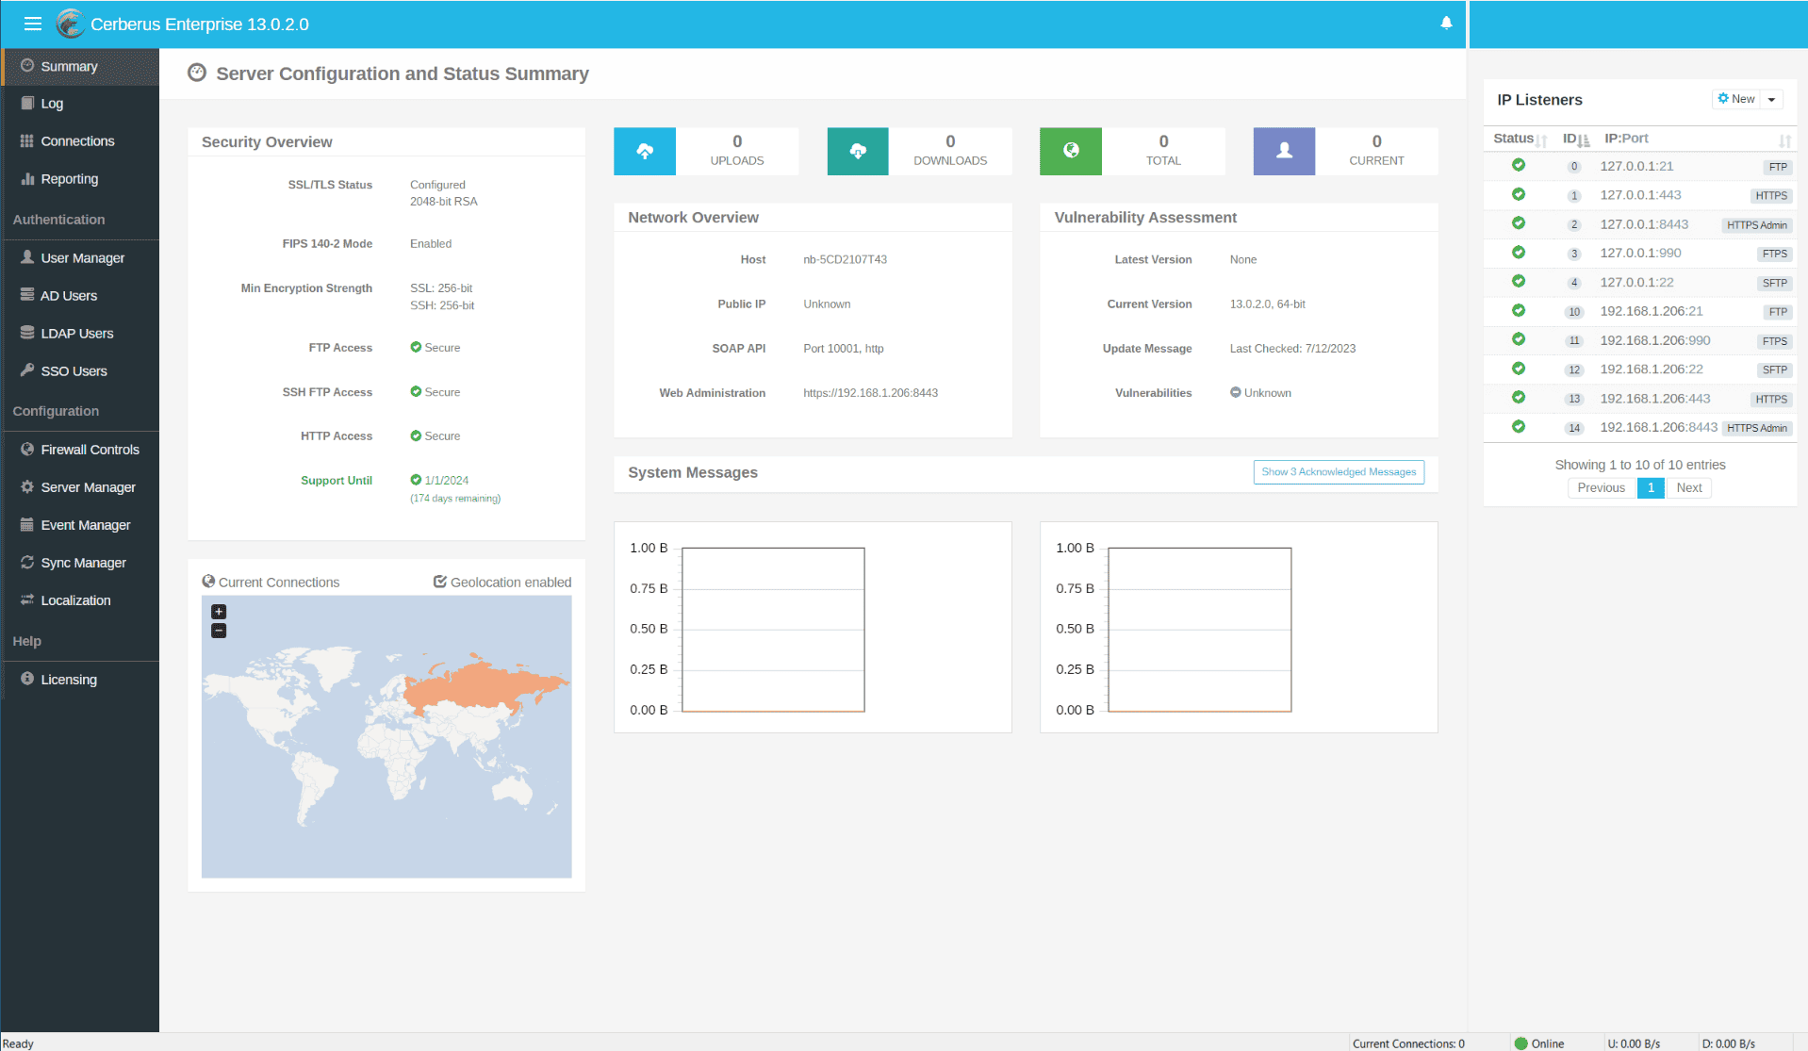Image resolution: width=1808 pixels, height=1051 pixels.
Task: Show 3 Acknowledged Messages
Action: 1338,472
